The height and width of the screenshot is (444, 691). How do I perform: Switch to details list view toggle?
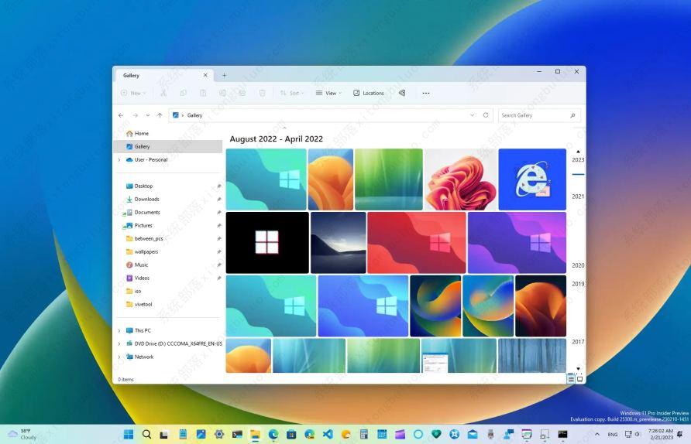[x=571, y=379]
